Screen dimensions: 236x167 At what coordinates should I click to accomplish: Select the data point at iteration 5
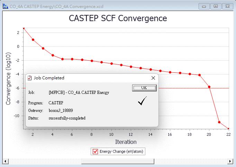pyautogui.click(x=63, y=59)
